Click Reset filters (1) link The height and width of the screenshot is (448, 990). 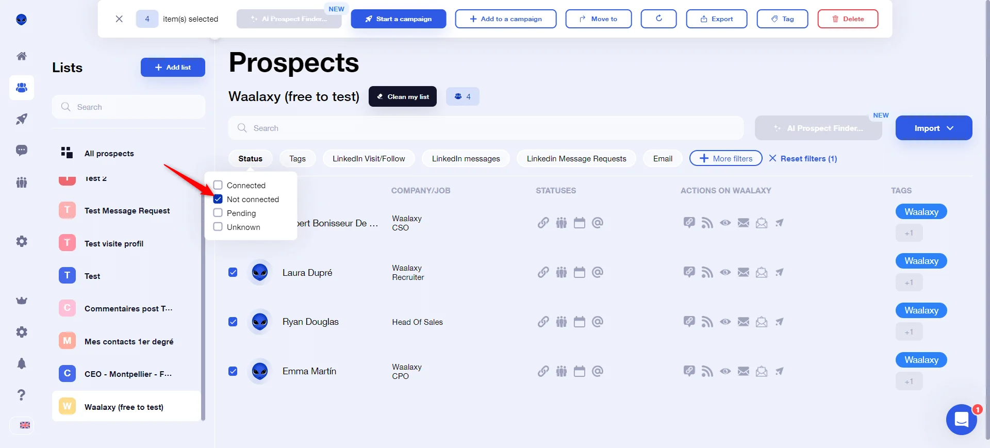tap(803, 158)
